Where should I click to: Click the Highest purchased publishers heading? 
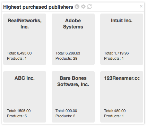coord(38,7)
